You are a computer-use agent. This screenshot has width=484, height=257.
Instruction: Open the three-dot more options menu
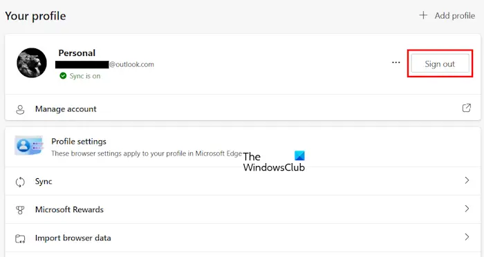pyautogui.click(x=396, y=63)
